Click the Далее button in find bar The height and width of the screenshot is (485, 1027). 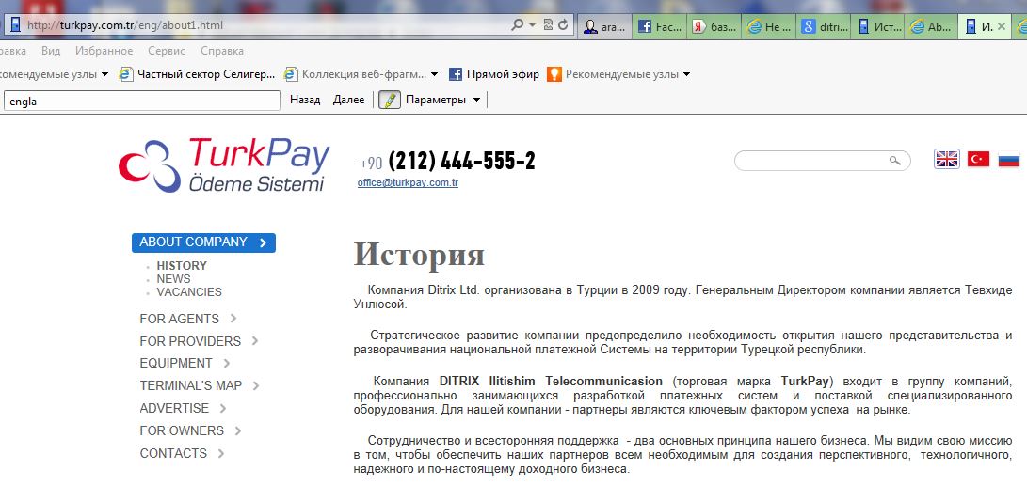click(348, 100)
